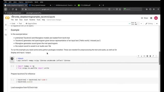This screenshot has width=164, height=92.
Task: Copy link to cell icon
Action: click(x=144, y=56)
